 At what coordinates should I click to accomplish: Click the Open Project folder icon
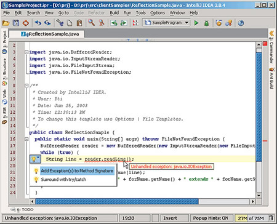pos(6,23)
